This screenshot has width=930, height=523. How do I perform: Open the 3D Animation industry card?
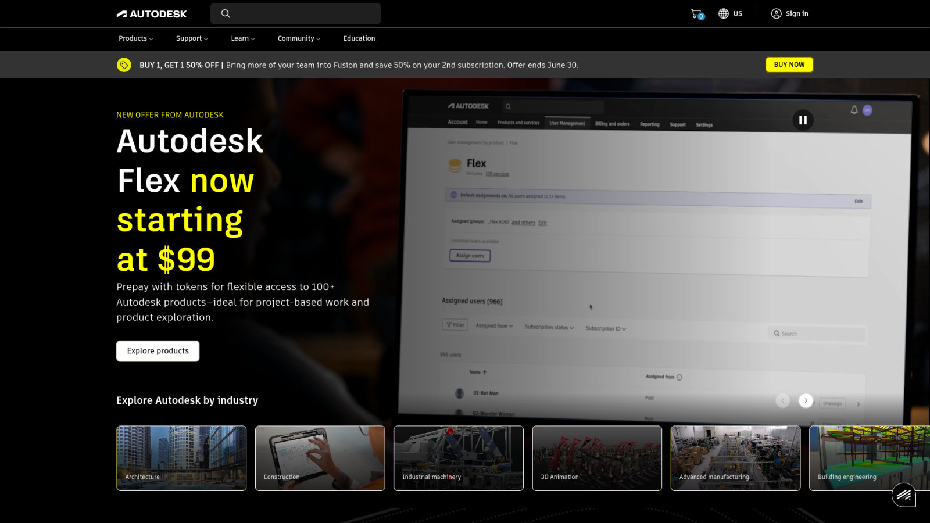[x=597, y=458]
